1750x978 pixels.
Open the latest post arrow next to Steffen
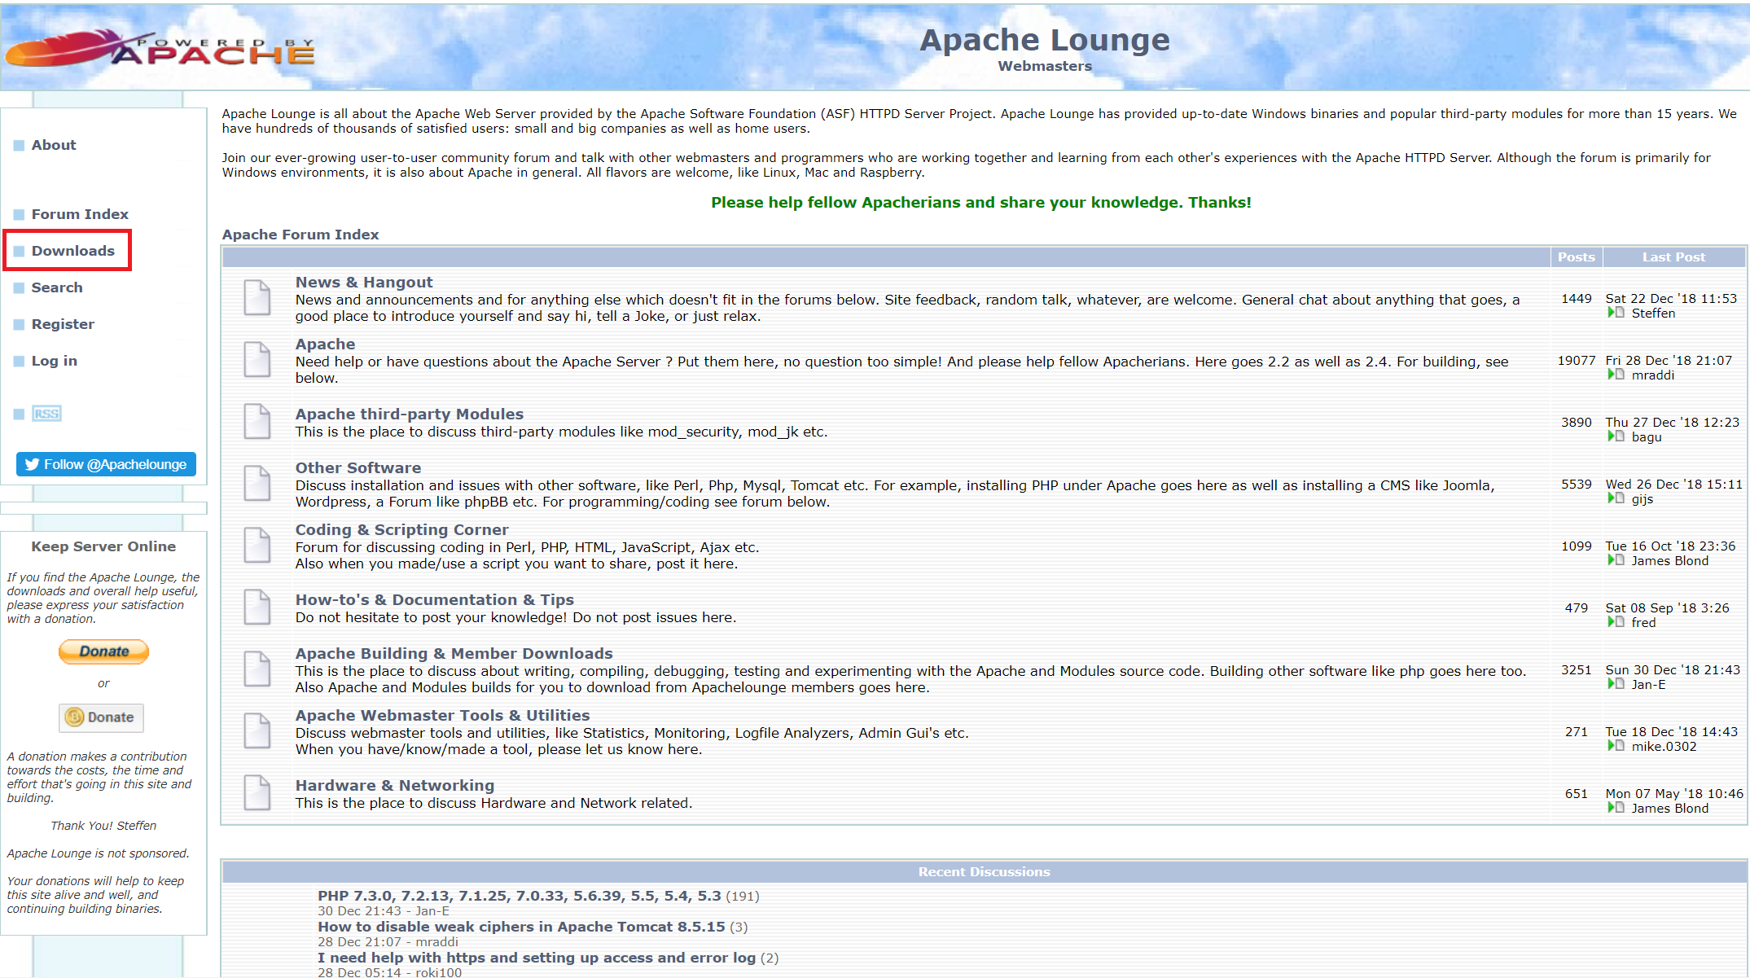point(1616,313)
